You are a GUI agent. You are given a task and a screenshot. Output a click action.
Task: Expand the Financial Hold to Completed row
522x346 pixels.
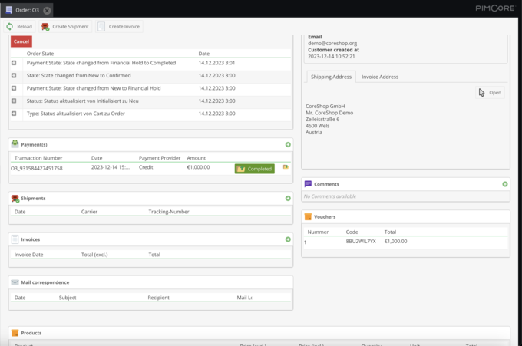(14, 63)
